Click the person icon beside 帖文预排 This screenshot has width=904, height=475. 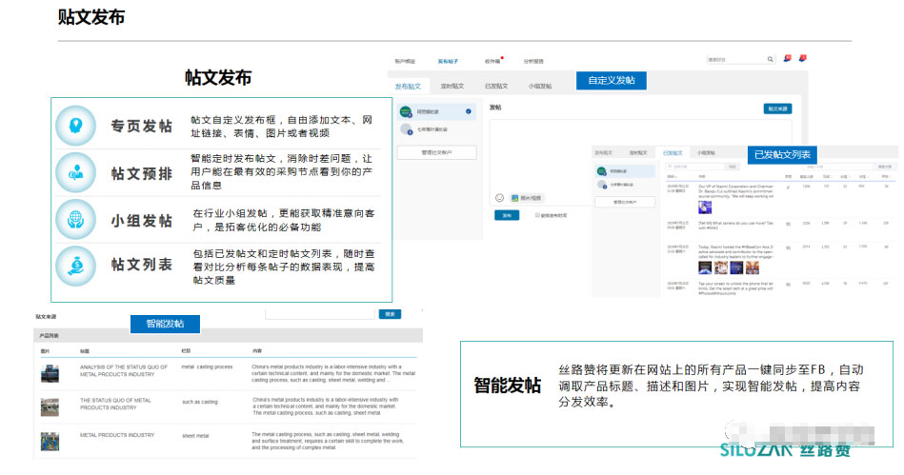[75, 172]
